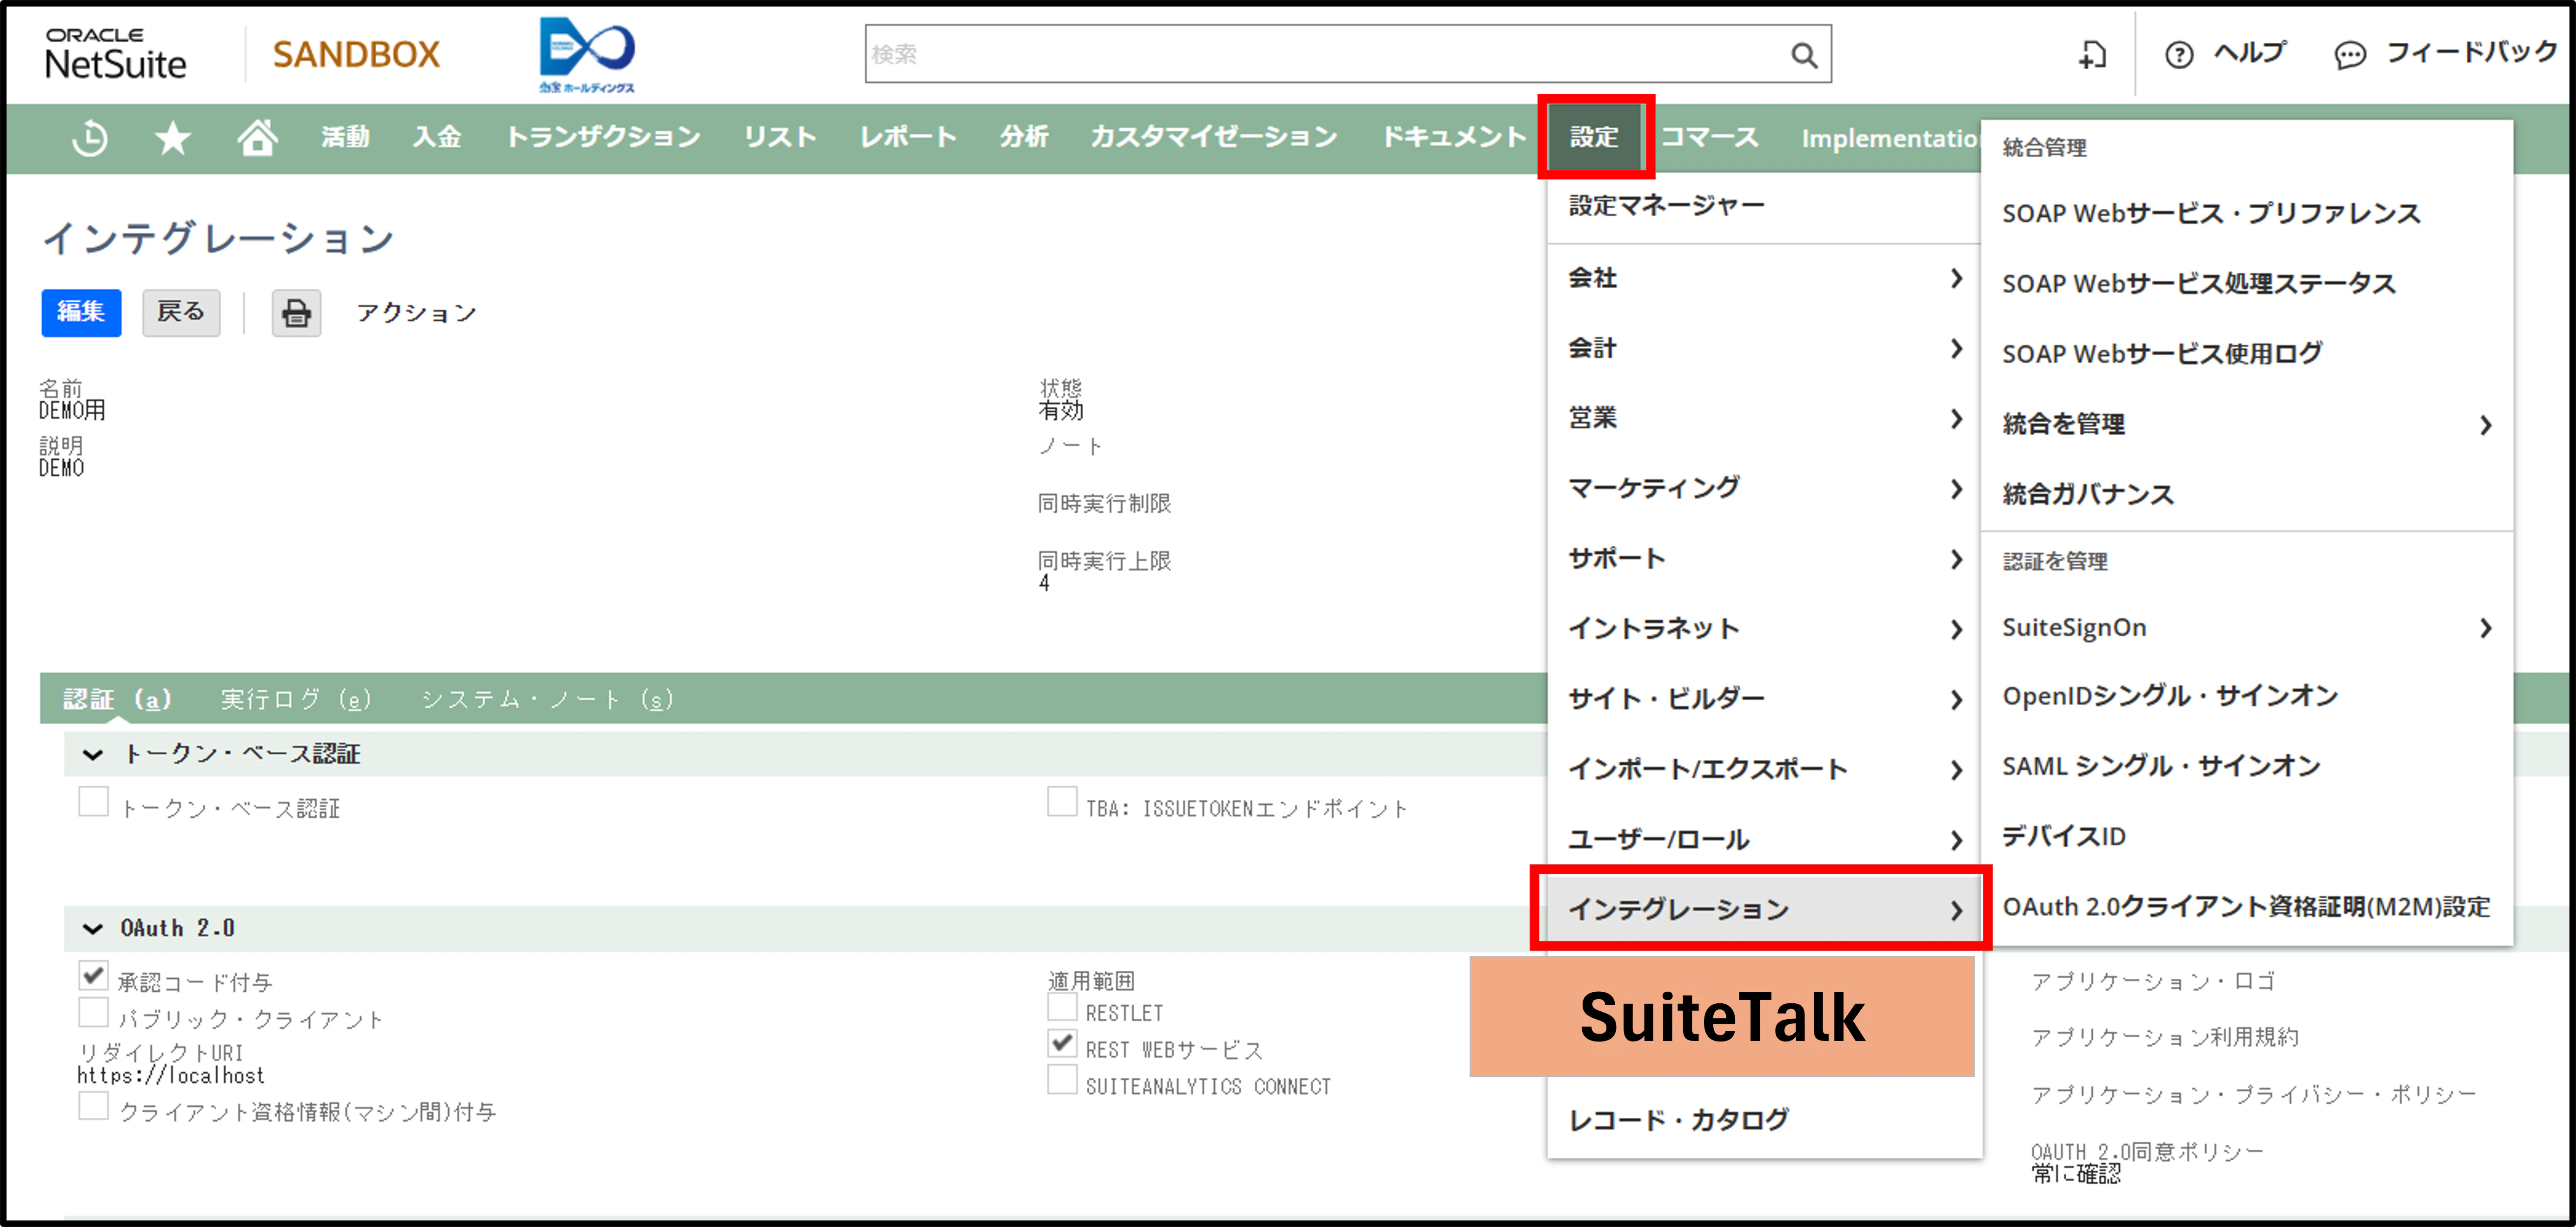Open the コマース menu
Viewport: 2576px width, 1227px height.
click(x=1709, y=138)
